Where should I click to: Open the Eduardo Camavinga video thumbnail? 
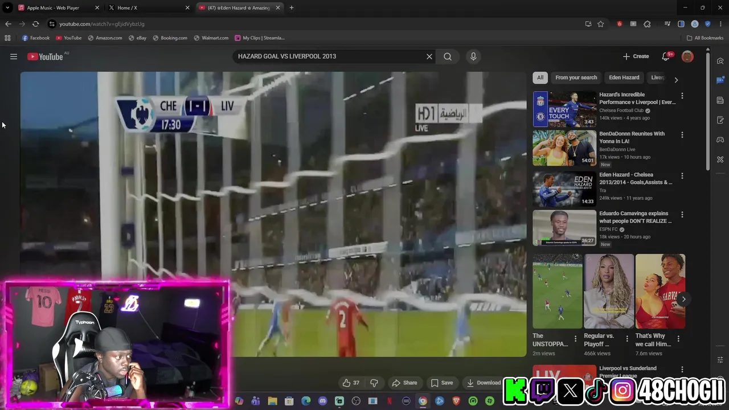[564, 228]
